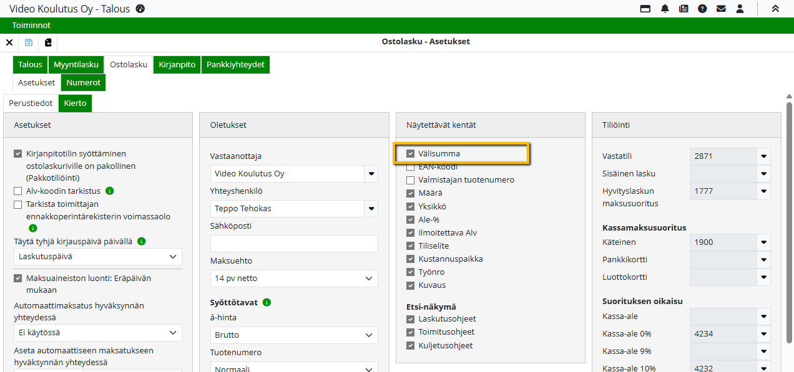Open the help question mark icon
Viewport: 794px width, 372px height.
click(702, 9)
